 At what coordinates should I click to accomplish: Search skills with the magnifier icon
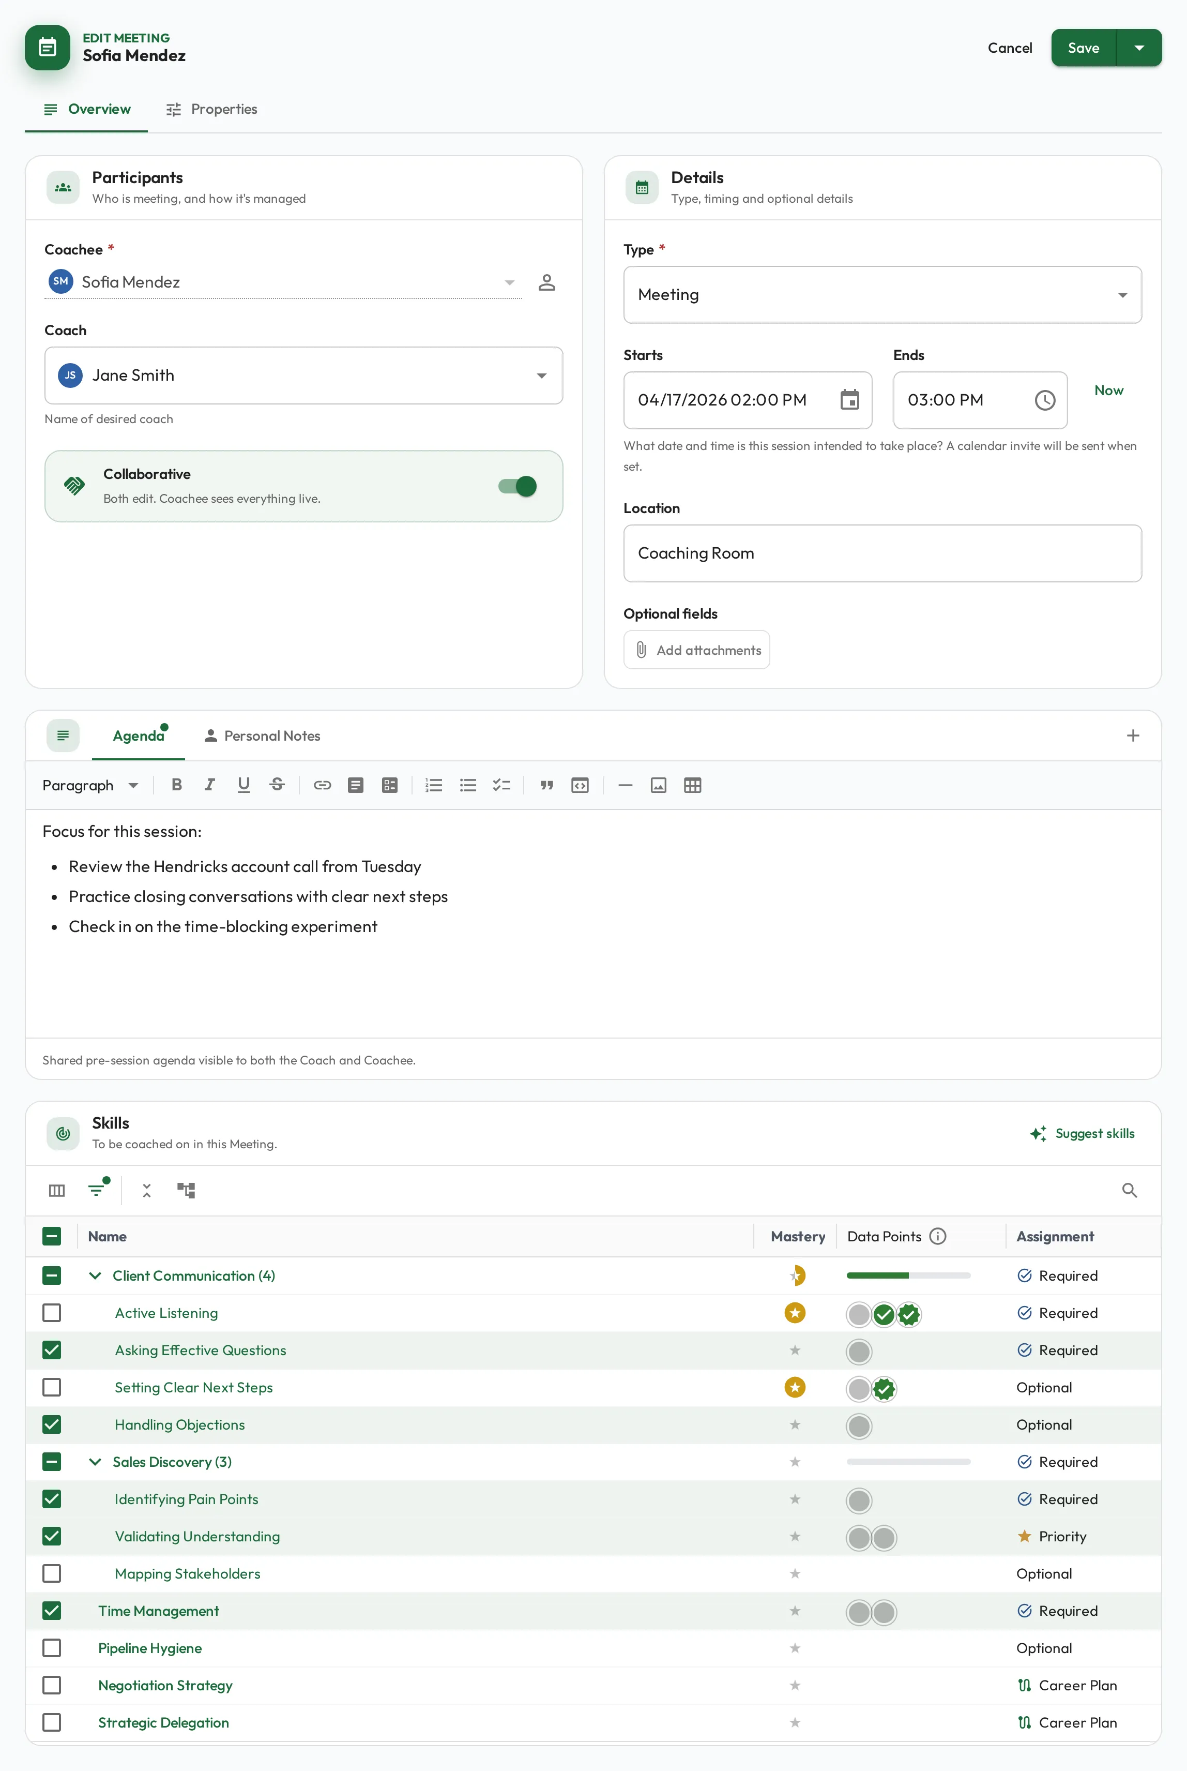click(x=1130, y=1190)
